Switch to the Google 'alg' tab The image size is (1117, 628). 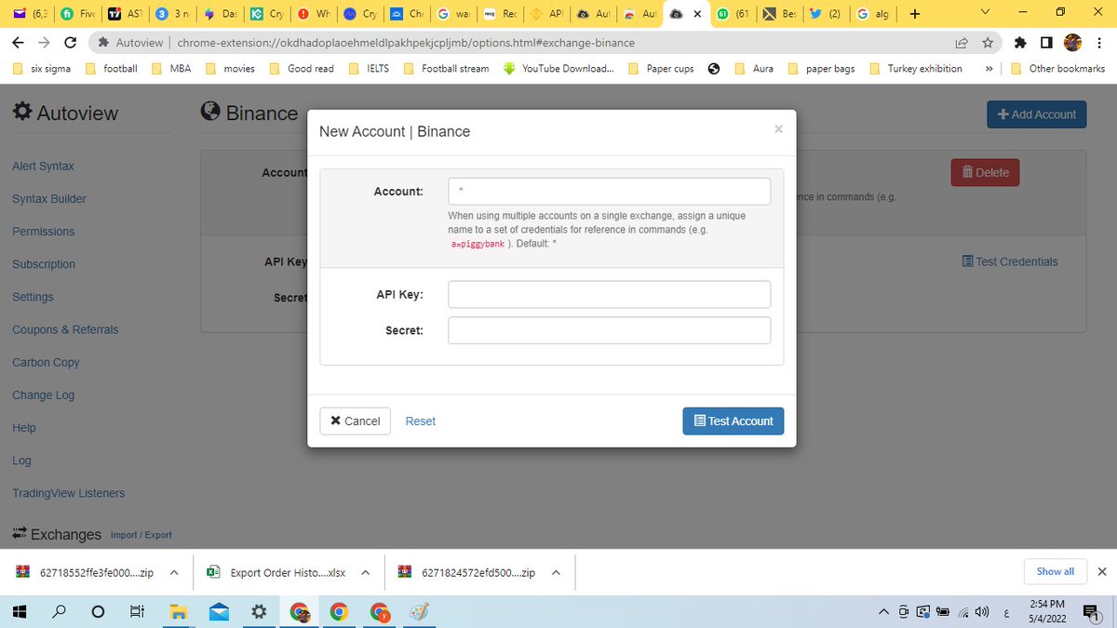pos(872,14)
